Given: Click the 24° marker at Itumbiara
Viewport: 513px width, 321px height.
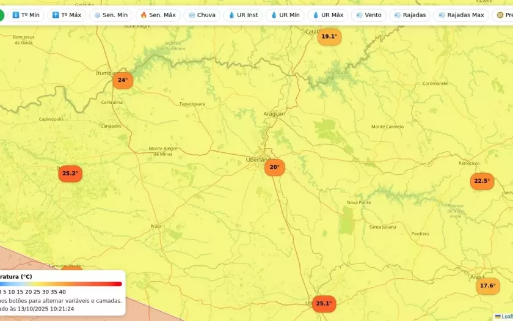Looking at the screenshot, I should tap(123, 80).
